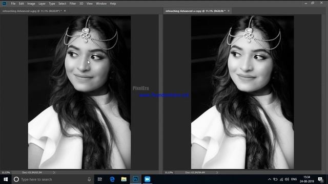Click the Photoshop taskbar icon
Image resolution: width=328 pixels, height=184 pixels.
click(135, 179)
